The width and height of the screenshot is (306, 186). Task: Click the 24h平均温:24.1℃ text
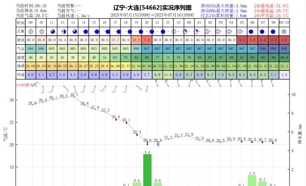tap(271, 16)
